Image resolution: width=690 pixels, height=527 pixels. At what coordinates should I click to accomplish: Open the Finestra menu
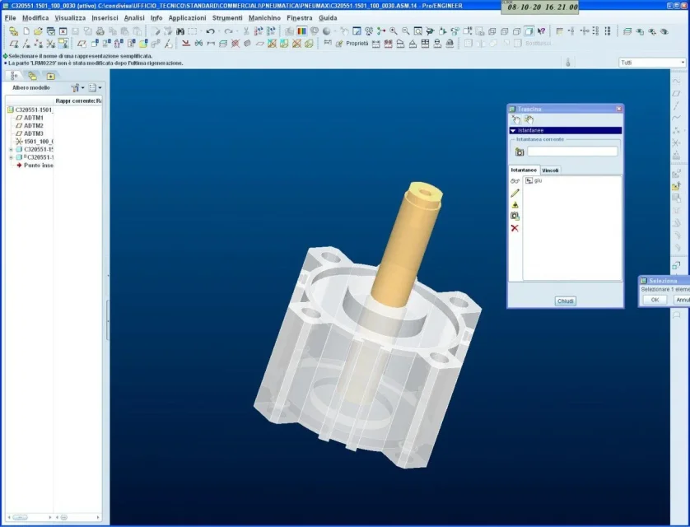point(299,18)
